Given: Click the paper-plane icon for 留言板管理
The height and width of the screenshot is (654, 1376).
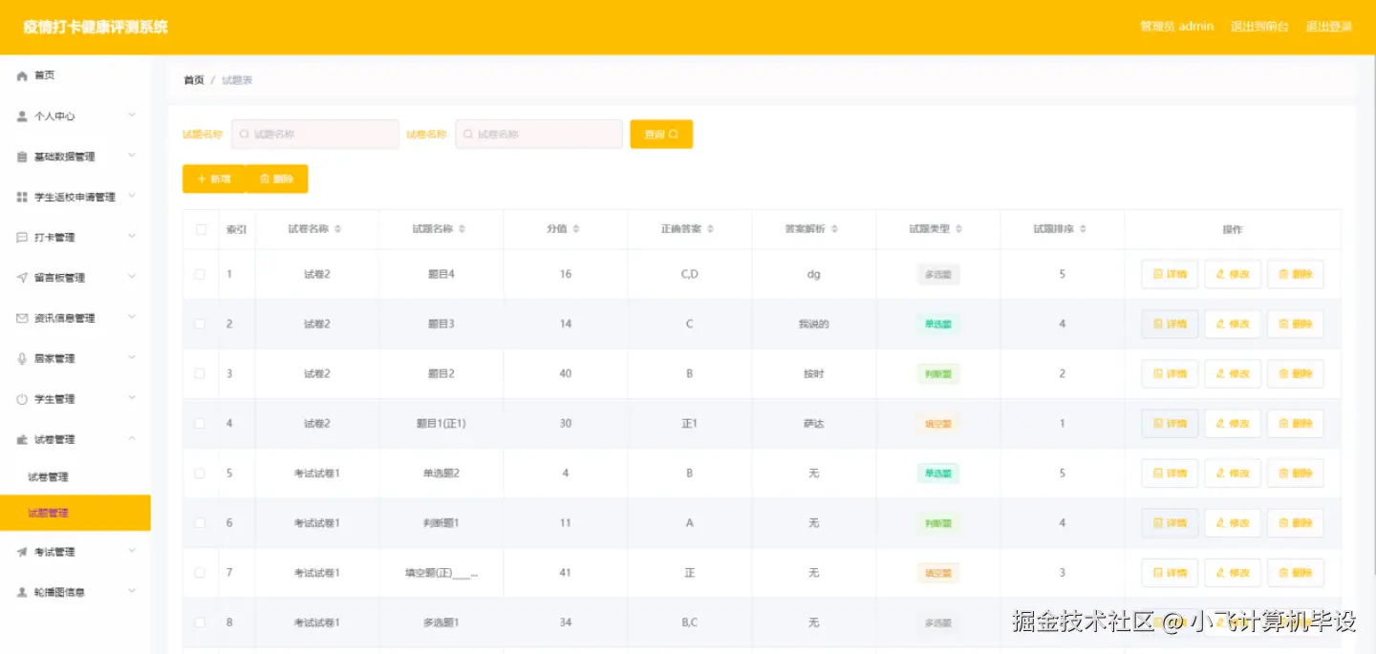Looking at the screenshot, I should click(x=22, y=278).
